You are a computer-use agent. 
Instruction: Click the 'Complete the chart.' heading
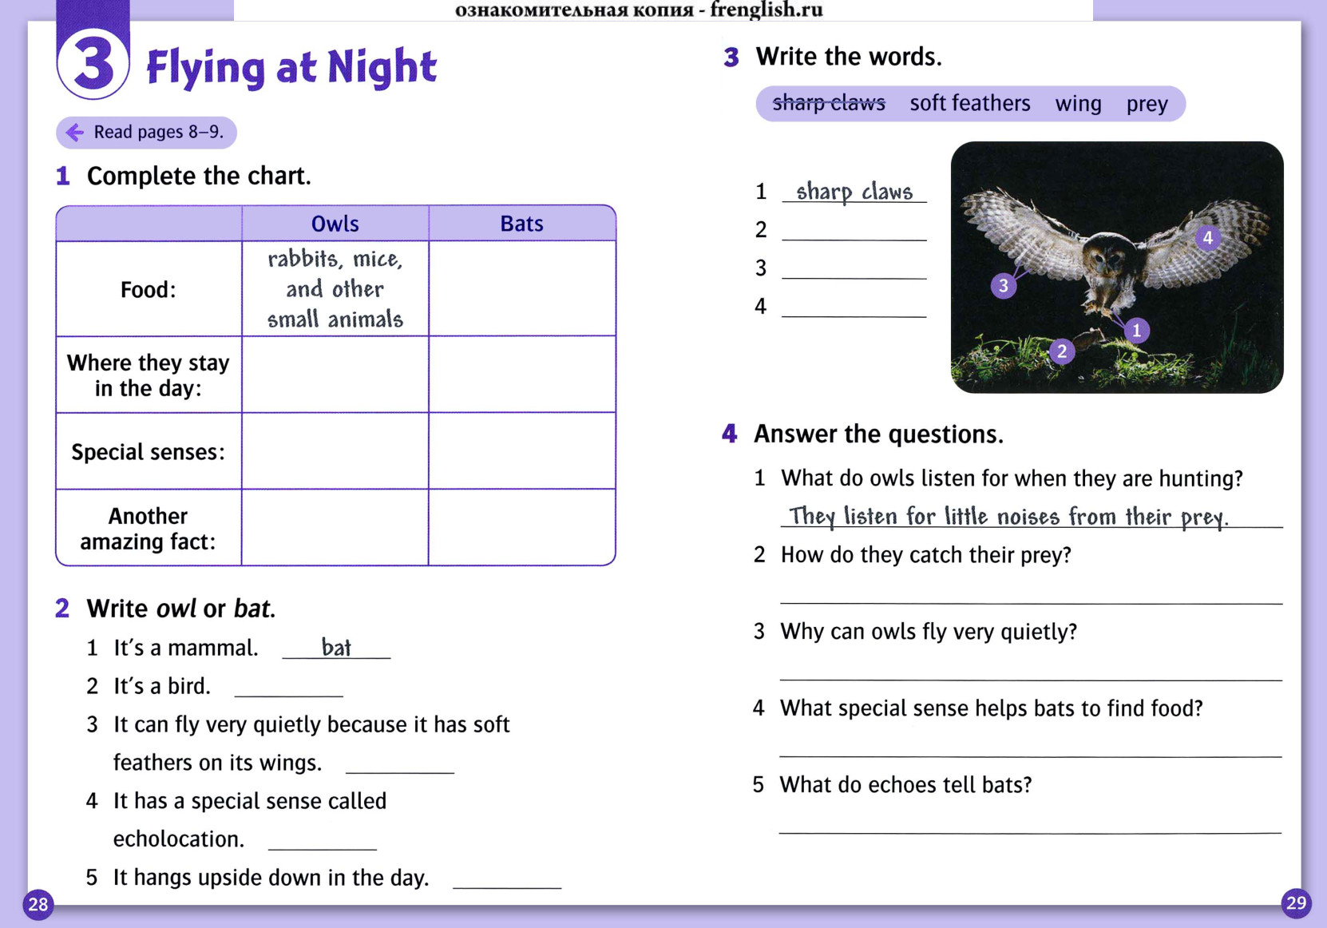click(199, 176)
